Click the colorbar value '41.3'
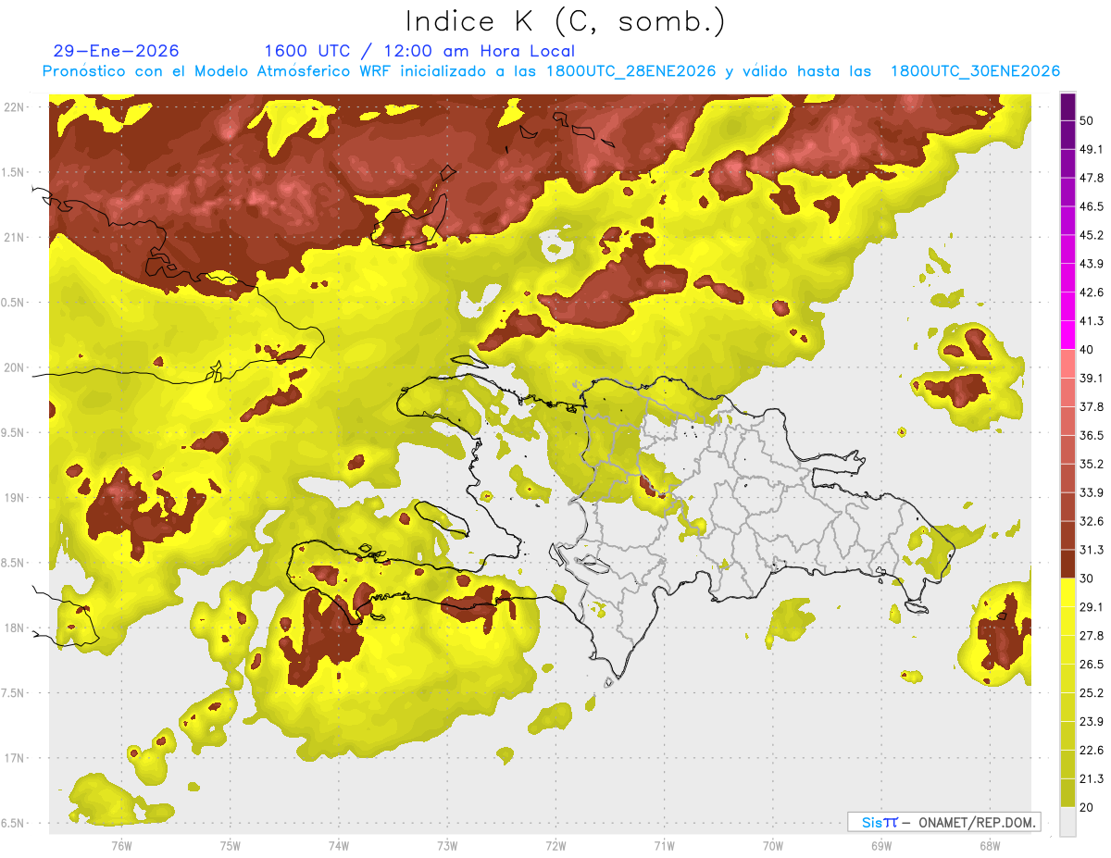This screenshot has height=858, width=1111. (1092, 321)
